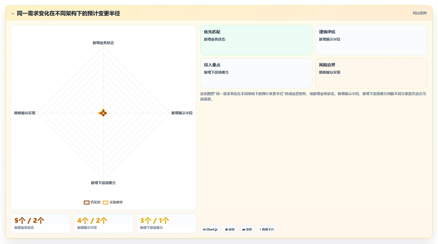Click the Chart.js chip icon
The width and height of the screenshot is (438, 244).
(204, 229)
